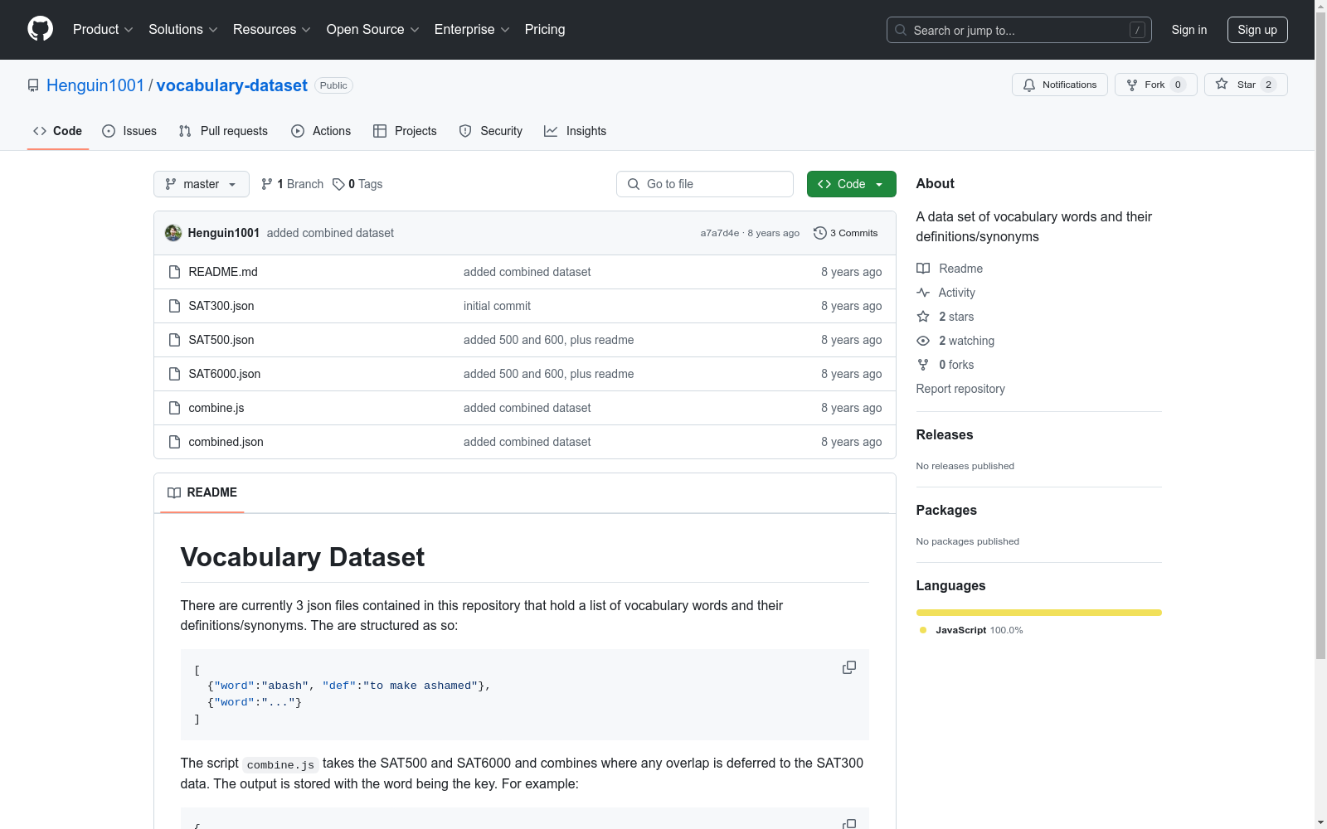Click the GitHub logo icon

point(40,29)
